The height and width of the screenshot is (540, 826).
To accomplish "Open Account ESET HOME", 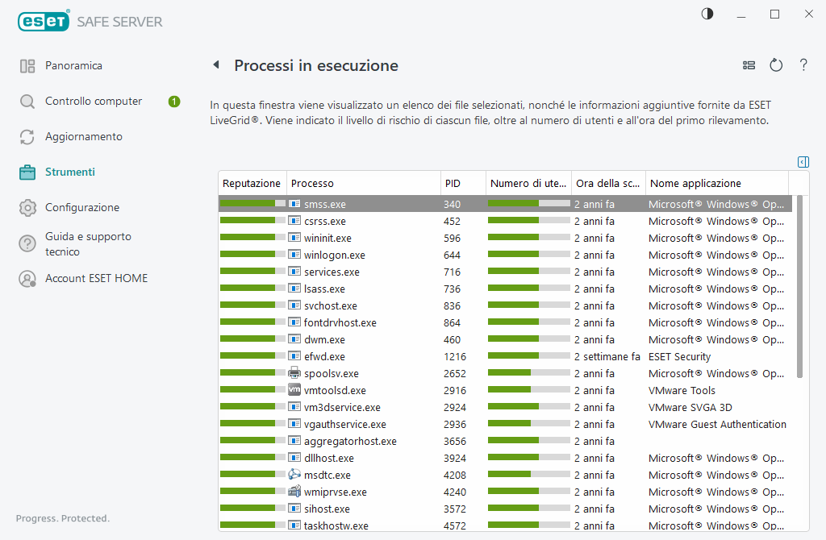I will pos(96,278).
